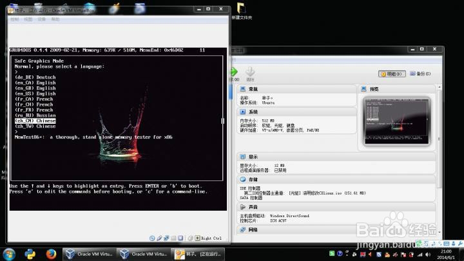Open the 存储 section header link

pyautogui.click(x=253, y=180)
